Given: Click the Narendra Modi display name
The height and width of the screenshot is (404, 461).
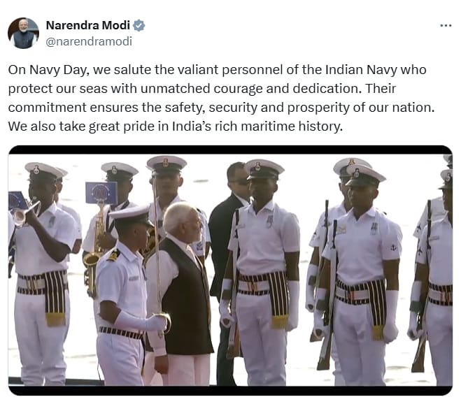Looking at the screenshot, I should [x=88, y=25].
